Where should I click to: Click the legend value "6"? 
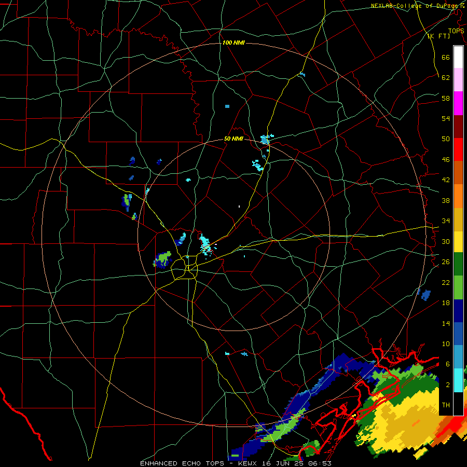pyautogui.click(x=448, y=364)
